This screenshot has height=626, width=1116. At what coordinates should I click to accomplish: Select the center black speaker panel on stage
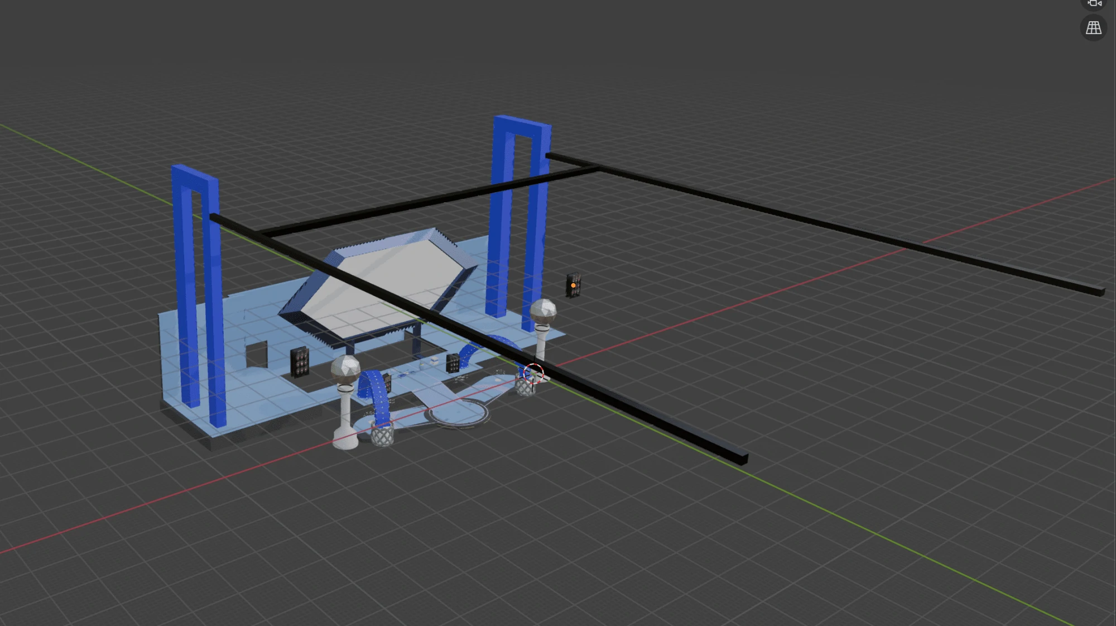(x=453, y=363)
